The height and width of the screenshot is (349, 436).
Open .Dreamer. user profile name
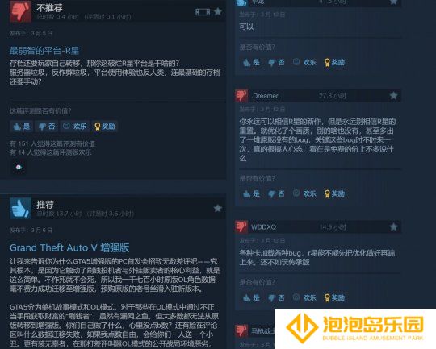266,96
